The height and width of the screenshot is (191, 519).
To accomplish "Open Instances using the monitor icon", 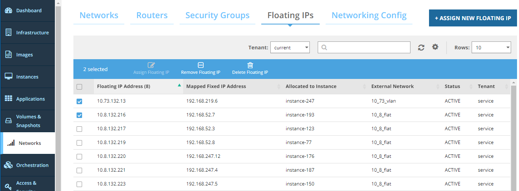I will point(9,77).
